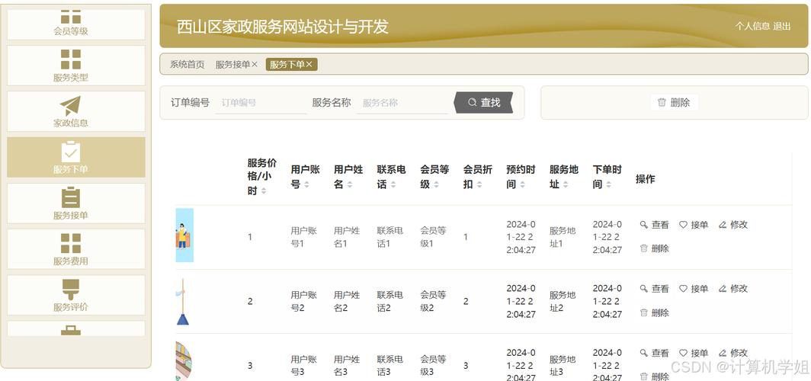Screen dimensions: 811x381
Task: Sort by 联系电话 column arrows
Action: 393,184
